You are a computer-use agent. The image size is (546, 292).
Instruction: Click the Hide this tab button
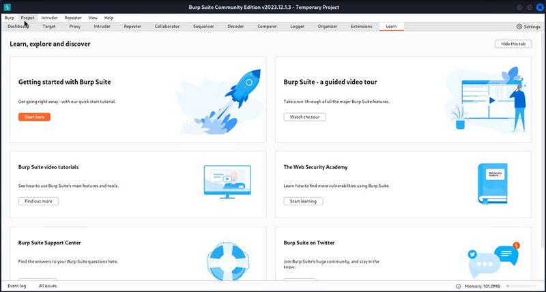[513, 44]
